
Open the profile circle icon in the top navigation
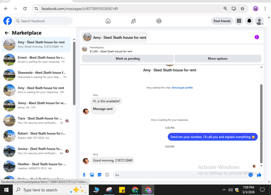[x=159, y=21]
